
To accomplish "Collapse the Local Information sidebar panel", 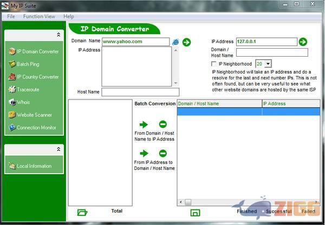I will click(x=58, y=149).
